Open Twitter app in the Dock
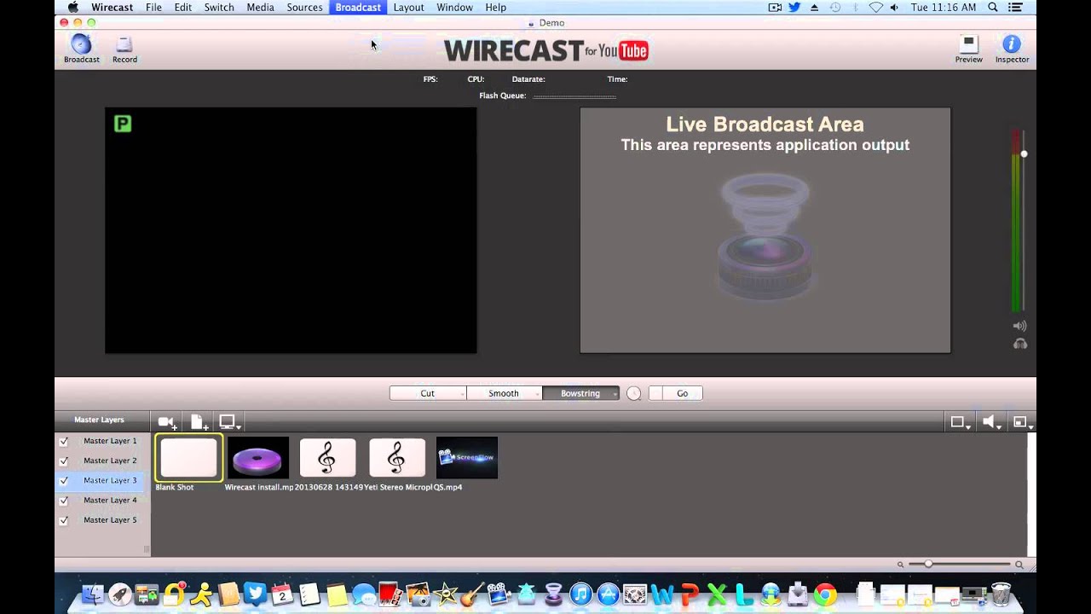This screenshot has width=1091, height=614. 254,594
